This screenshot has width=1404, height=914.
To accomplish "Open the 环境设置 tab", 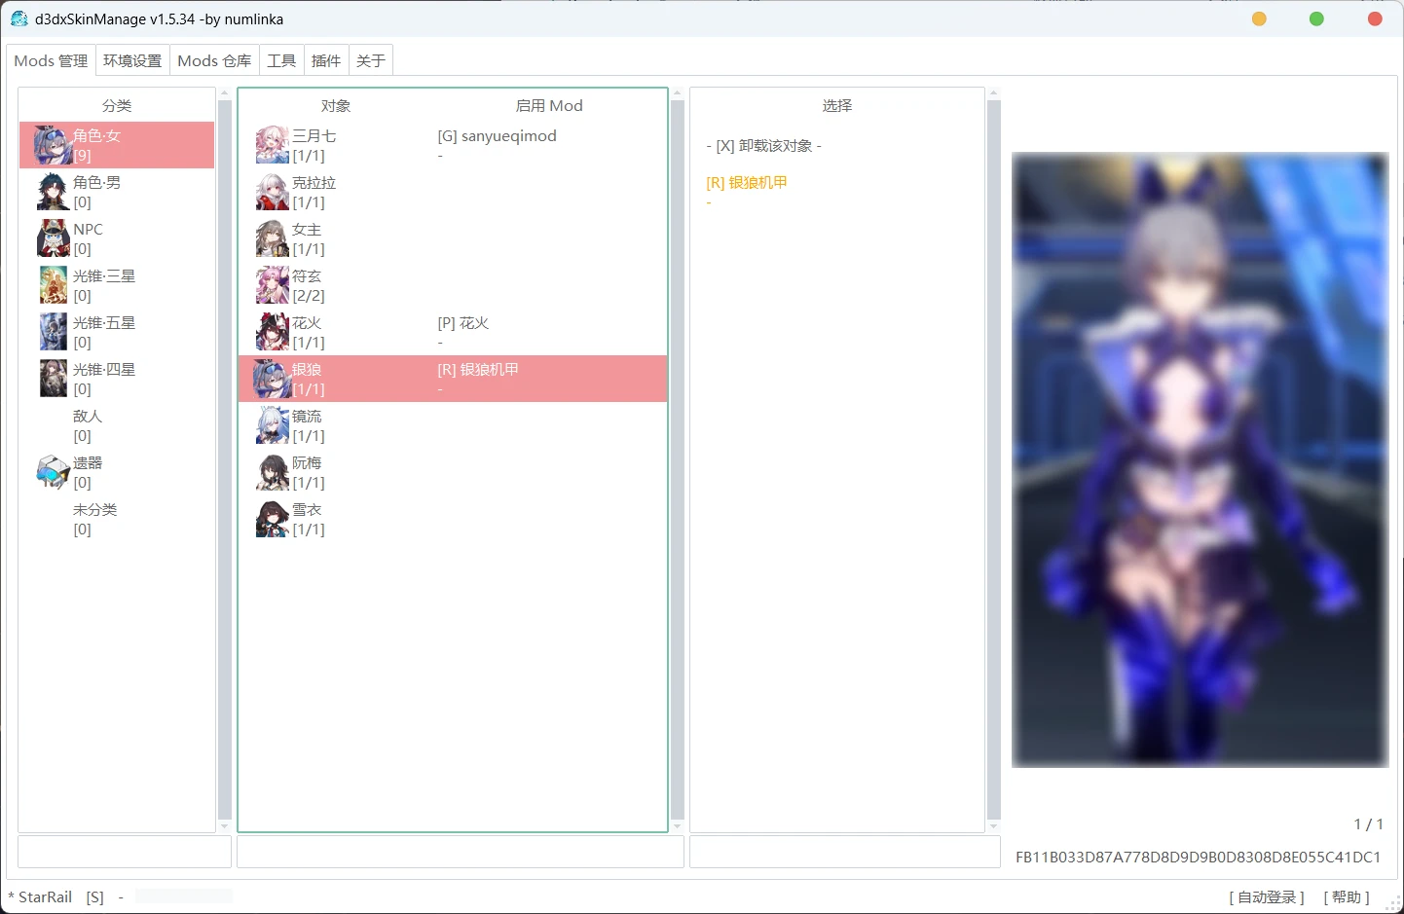I will 132,60.
